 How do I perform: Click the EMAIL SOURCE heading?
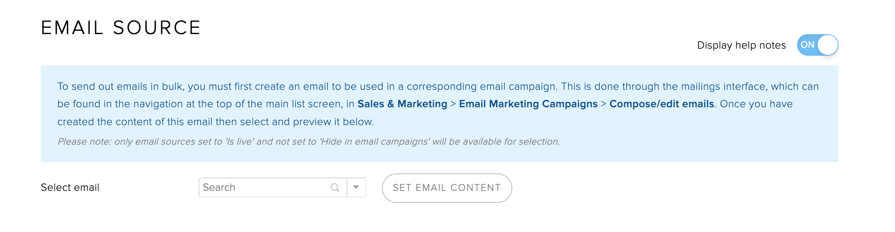point(121,28)
